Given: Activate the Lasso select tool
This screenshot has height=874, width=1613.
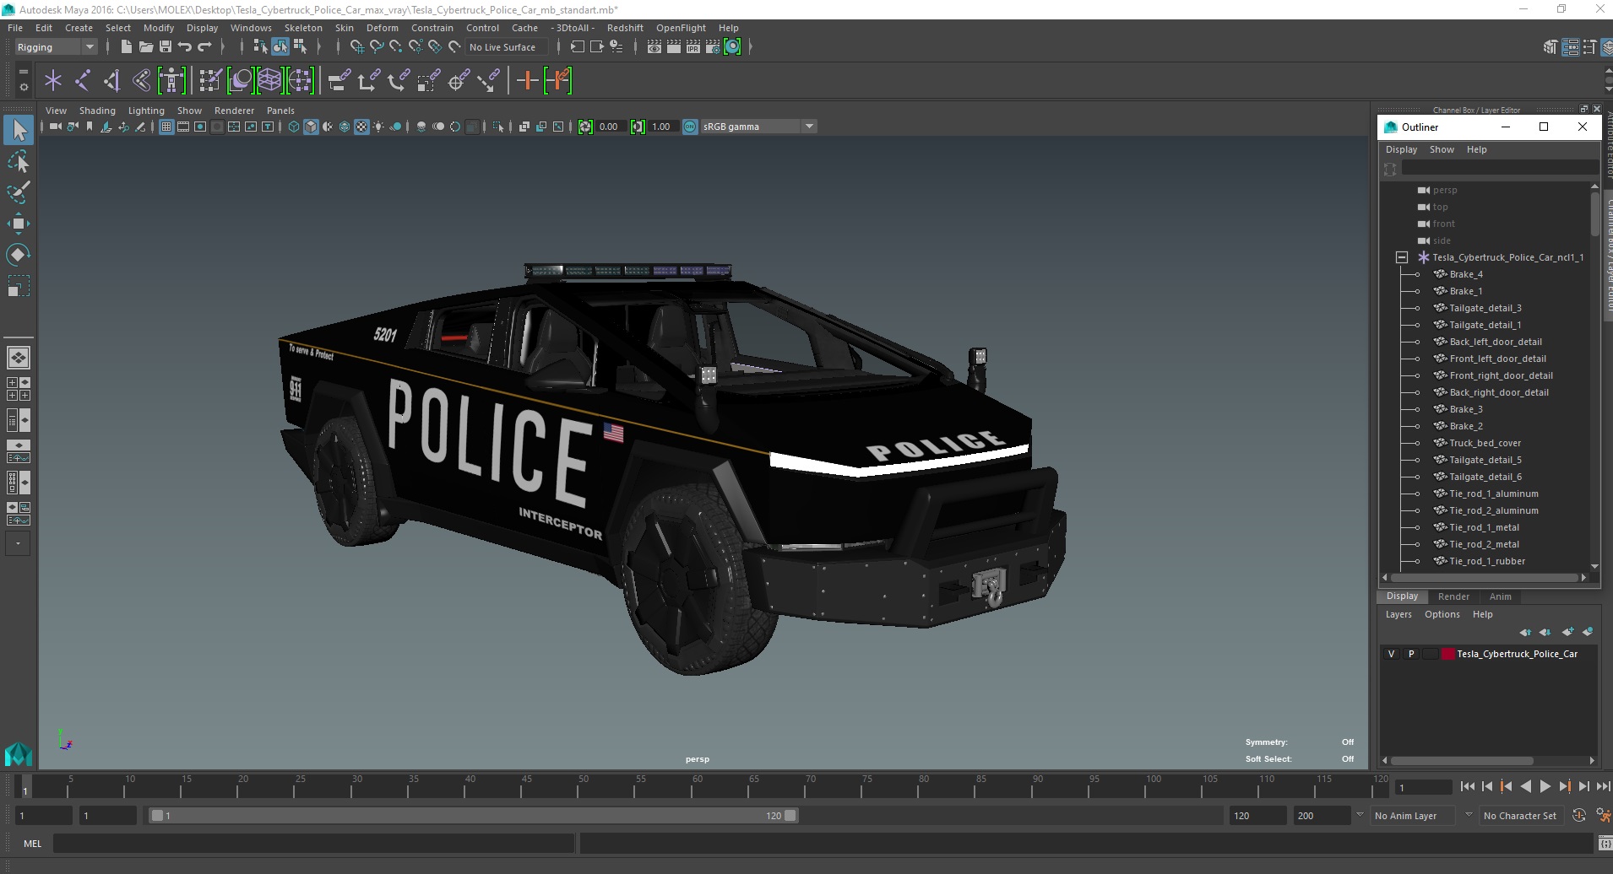Looking at the screenshot, I should 19,161.
